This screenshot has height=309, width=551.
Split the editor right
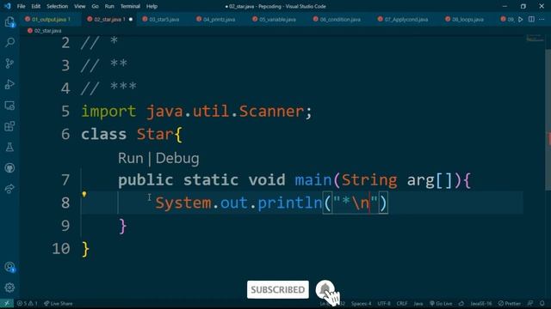tap(531, 19)
